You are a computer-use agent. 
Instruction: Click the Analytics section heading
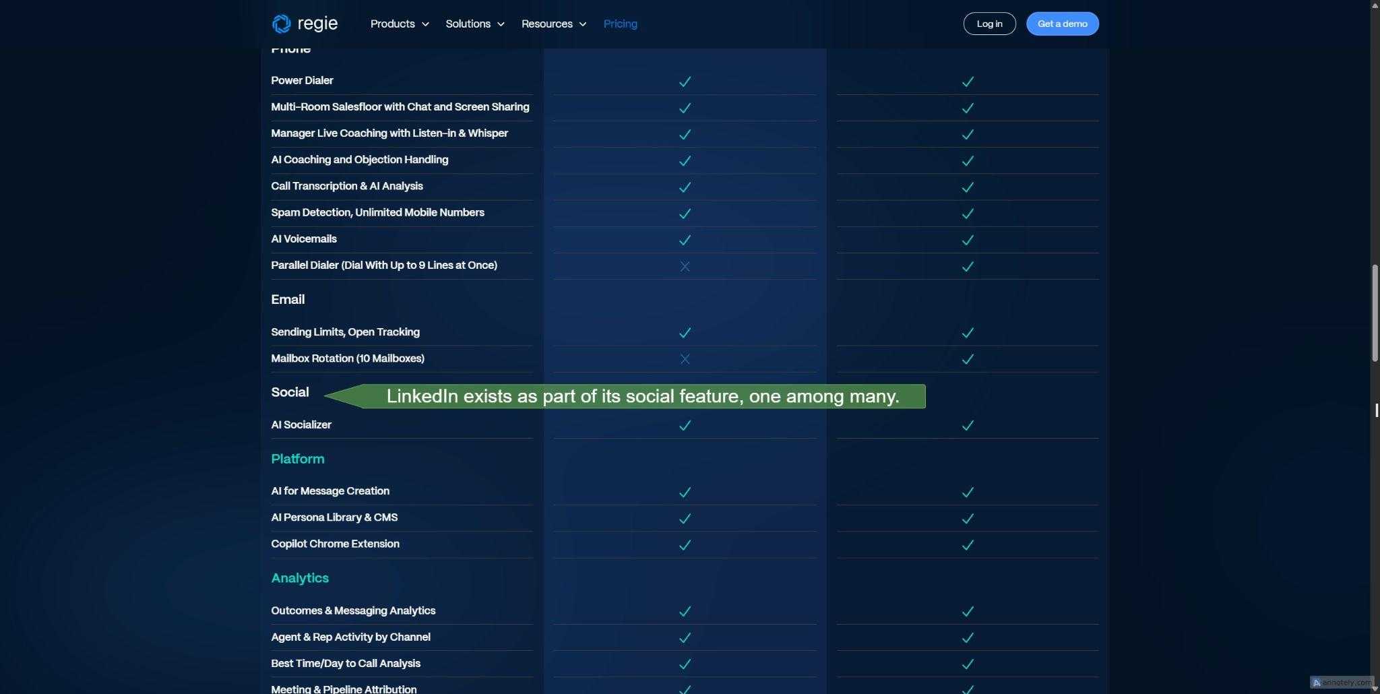click(300, 578)
